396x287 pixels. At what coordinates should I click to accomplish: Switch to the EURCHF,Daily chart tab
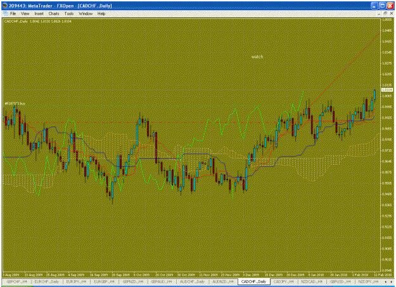[x=47, y=281]
